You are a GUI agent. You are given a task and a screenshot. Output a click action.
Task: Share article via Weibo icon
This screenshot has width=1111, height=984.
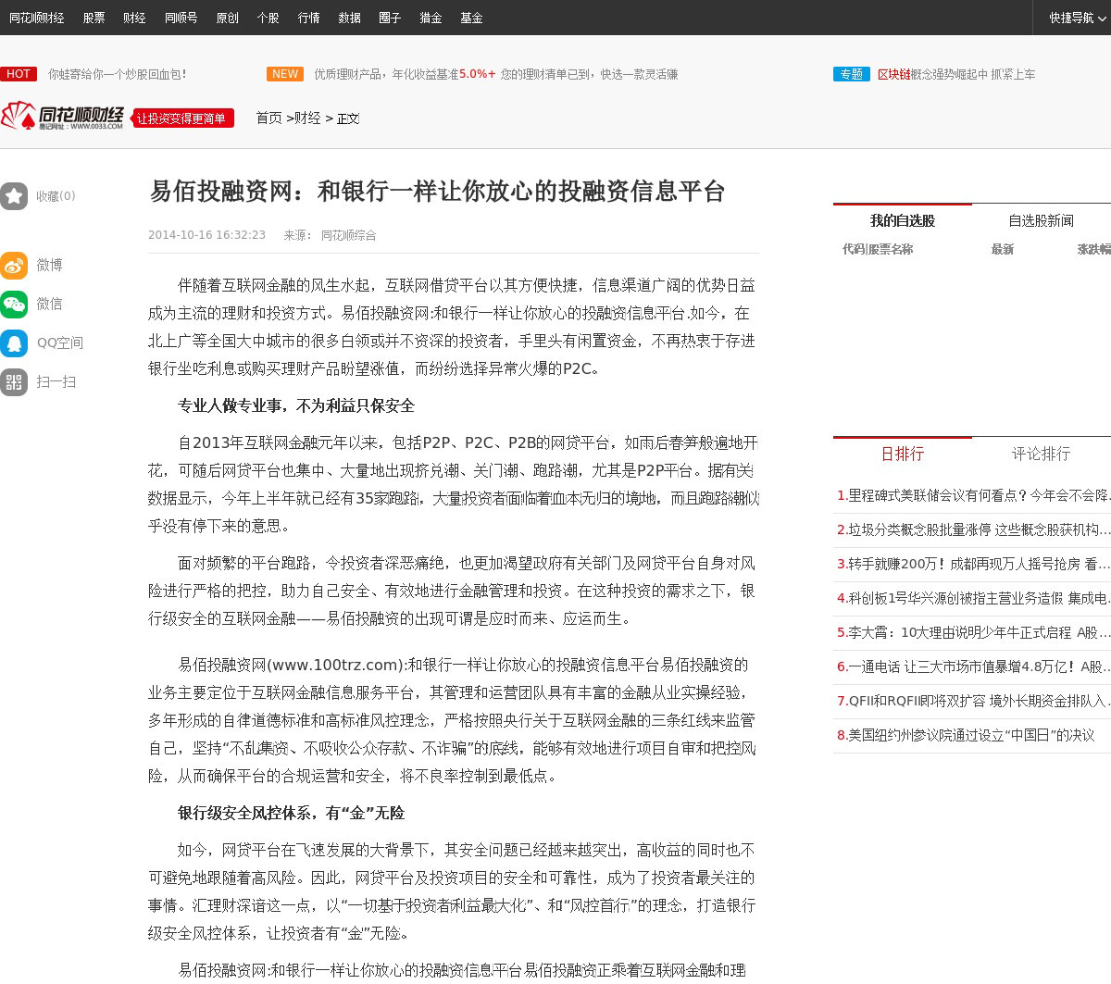[14, 266]
